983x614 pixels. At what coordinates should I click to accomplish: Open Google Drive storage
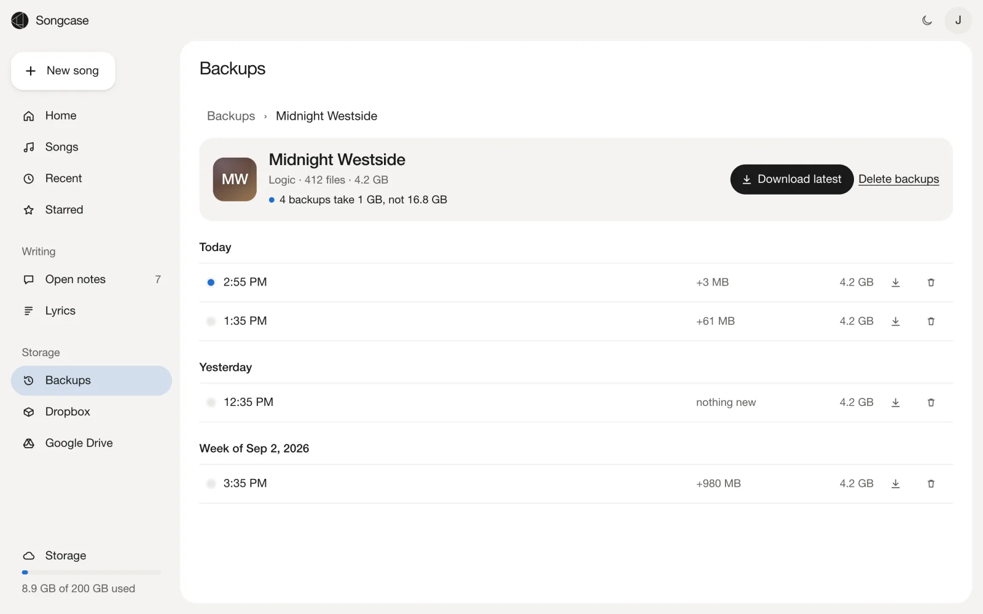[91, 443]
